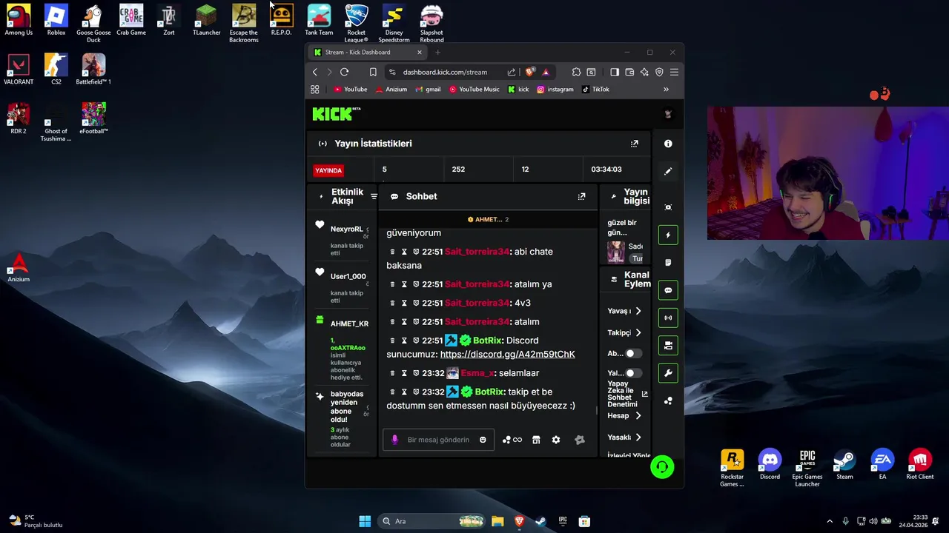949x533 pixels.
Task: Toggle the broadcast stats panel icon in sidebar
Action: click(668, 318)
